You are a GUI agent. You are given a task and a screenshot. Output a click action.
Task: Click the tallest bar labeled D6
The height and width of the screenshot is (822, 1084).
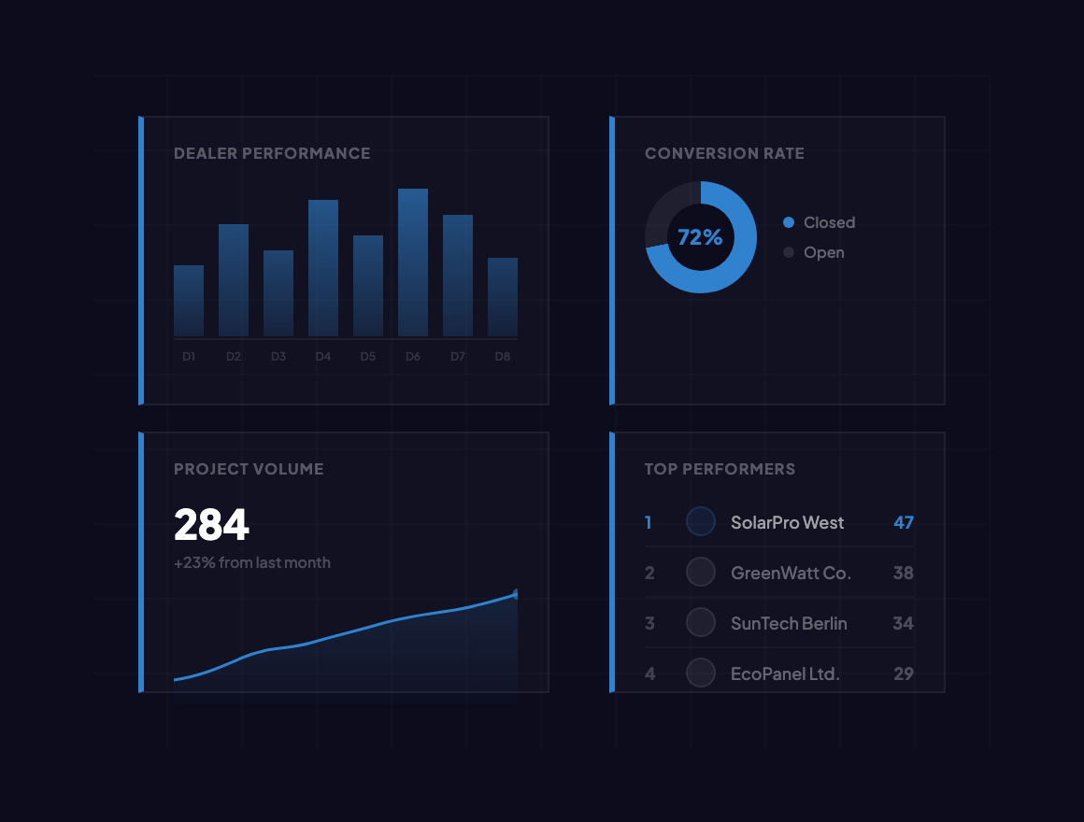[412, 262]
